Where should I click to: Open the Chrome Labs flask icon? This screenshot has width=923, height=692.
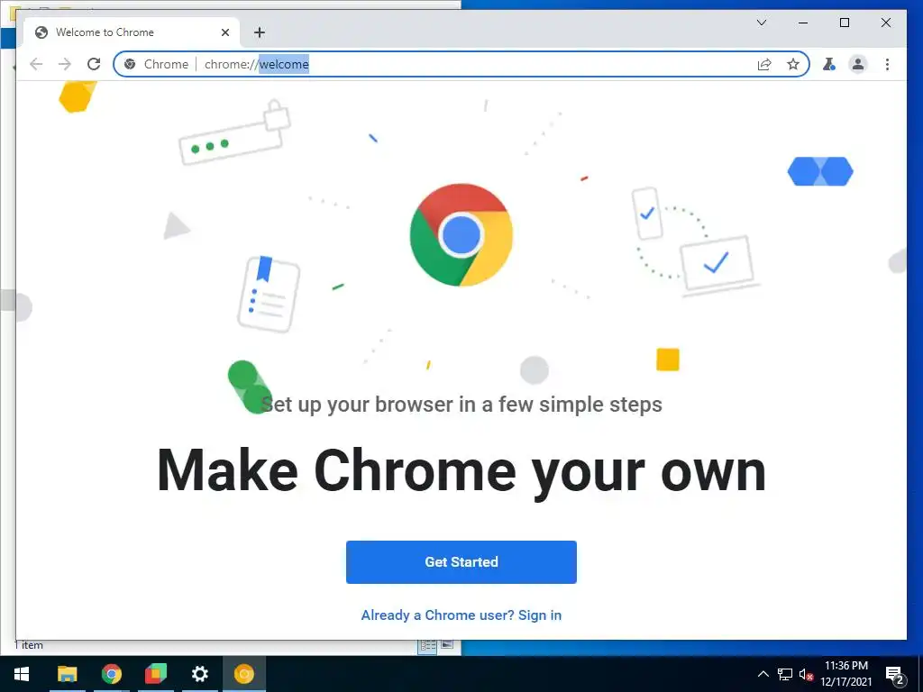[829, 64]
